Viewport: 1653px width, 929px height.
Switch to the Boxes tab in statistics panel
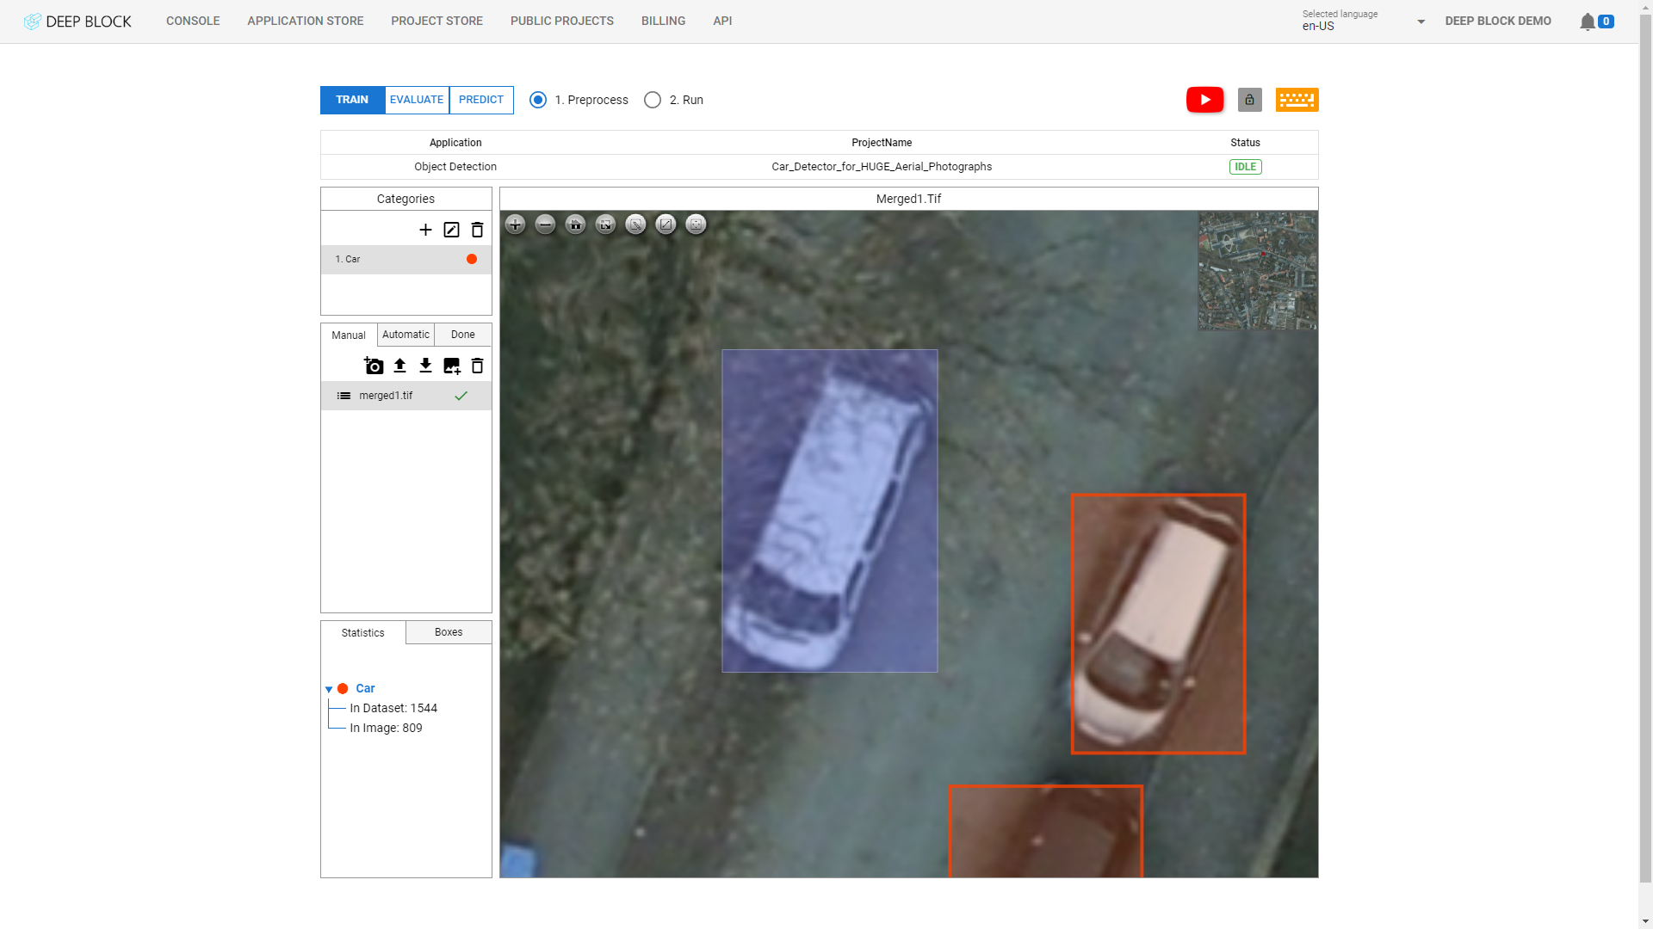pyautogui.click(x=449, y=632)
